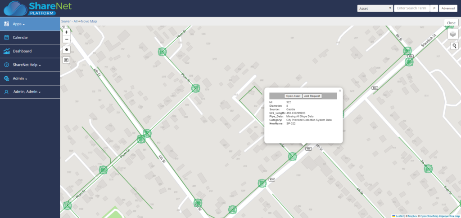The width and height of the screenshot is (461, 218).
Task: Click the search magnifier button
Action: pyautogui.click(x=434, y=8)
